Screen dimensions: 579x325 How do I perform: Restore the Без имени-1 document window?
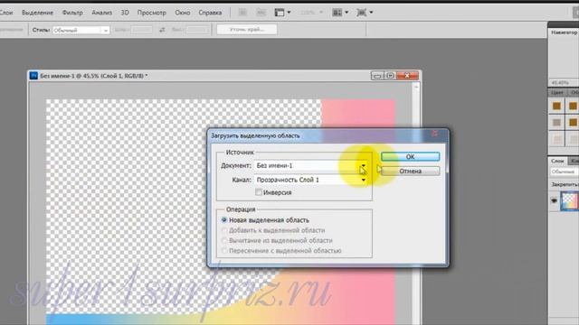tap(390, 76)
